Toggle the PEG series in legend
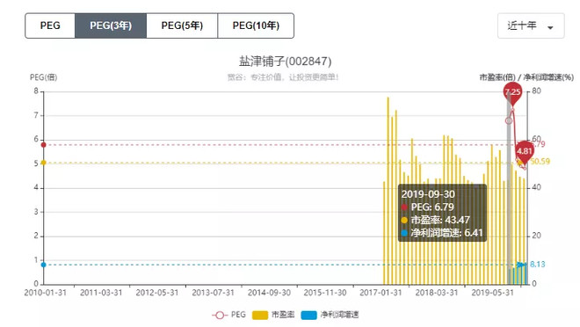The height and width of the screenshot is (327, 580). (229, 315)
